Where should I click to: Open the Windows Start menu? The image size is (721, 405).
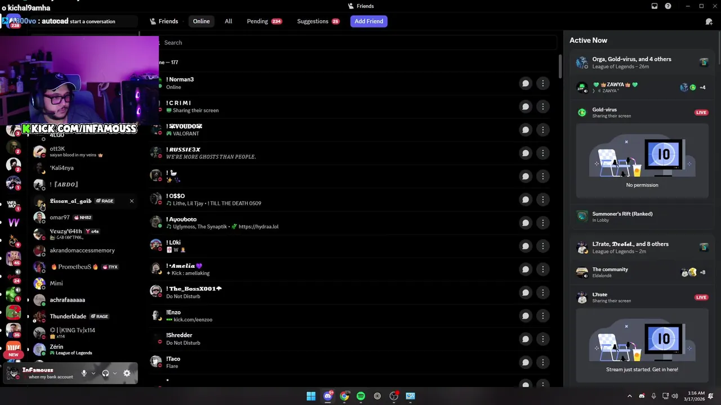pyautogui.click(x=311, y=396)
